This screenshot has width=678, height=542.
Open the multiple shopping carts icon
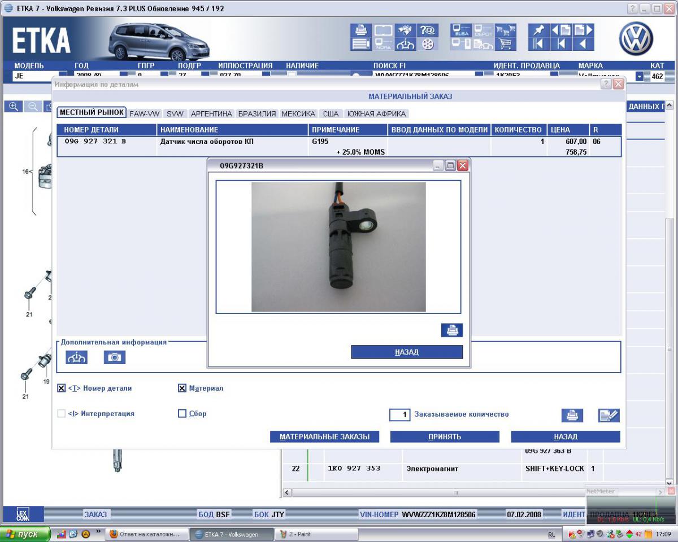tap(505, 30)
